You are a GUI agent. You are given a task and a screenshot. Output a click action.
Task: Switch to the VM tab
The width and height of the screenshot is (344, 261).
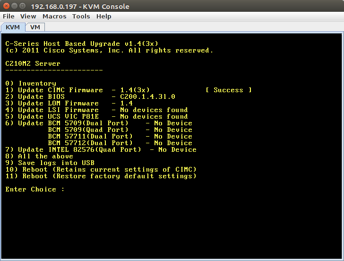[x=35, y=27]
